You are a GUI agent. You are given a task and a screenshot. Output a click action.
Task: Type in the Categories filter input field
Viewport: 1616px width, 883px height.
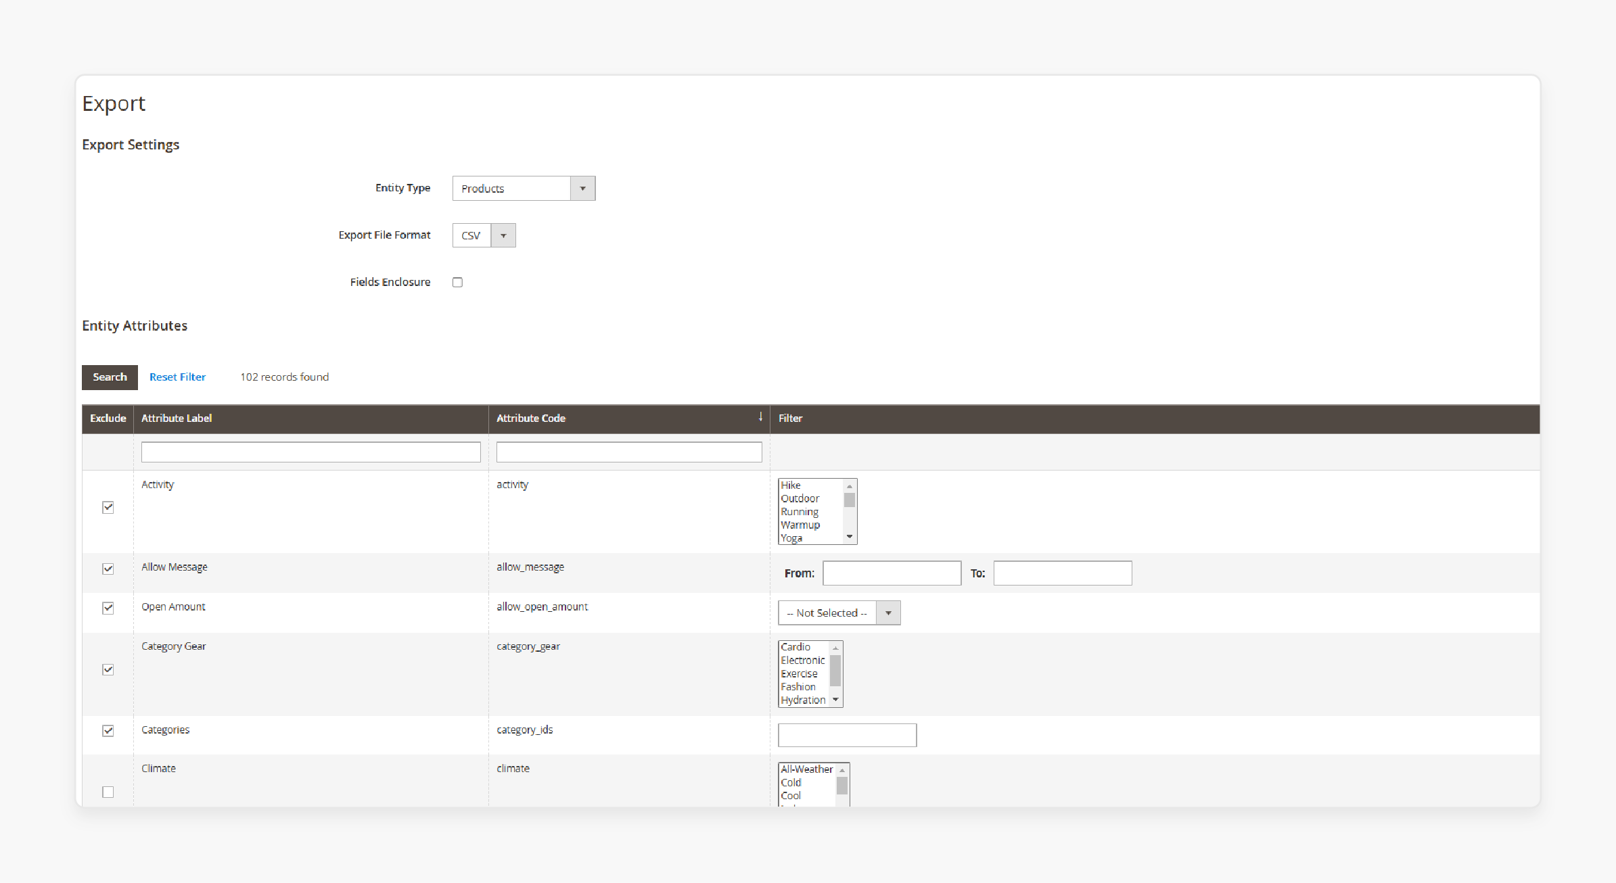click(x=847, y=735)
